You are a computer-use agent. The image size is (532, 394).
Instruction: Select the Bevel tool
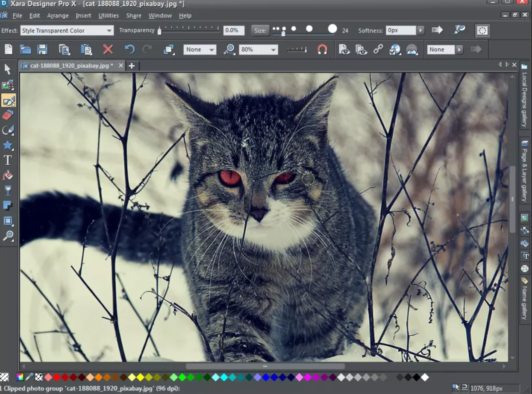8,221
